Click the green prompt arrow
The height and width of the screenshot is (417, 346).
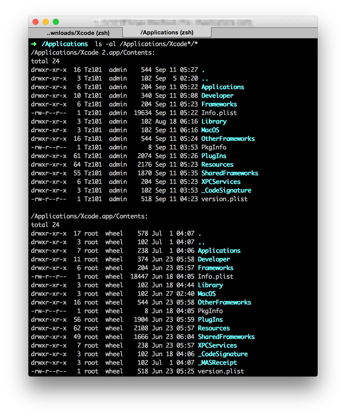coord(34,44)
